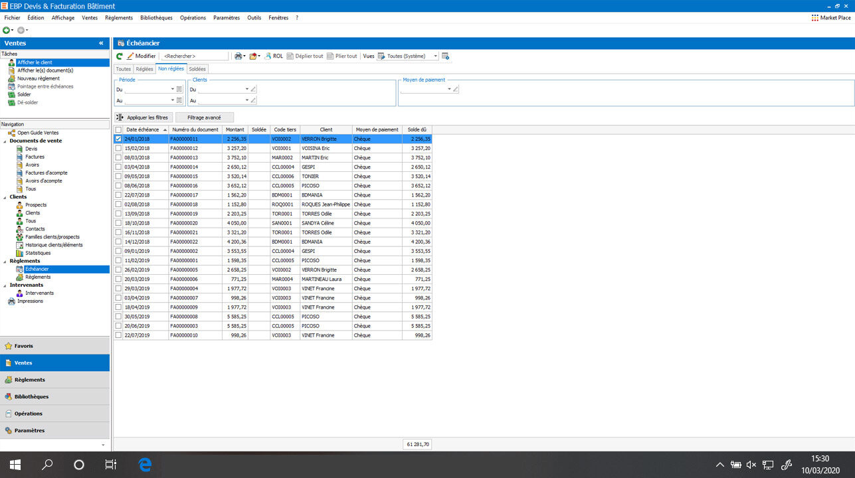Screen dimensions: 855x478
Task: Click the Modifier pencil button
Action: coord(142,56)
